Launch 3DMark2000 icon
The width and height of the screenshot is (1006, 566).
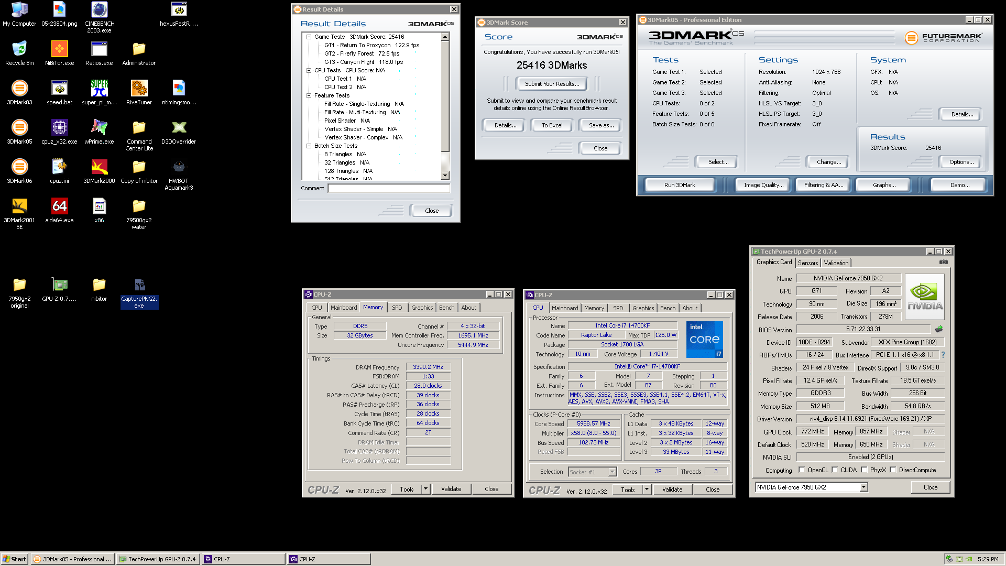pos(99,171)
